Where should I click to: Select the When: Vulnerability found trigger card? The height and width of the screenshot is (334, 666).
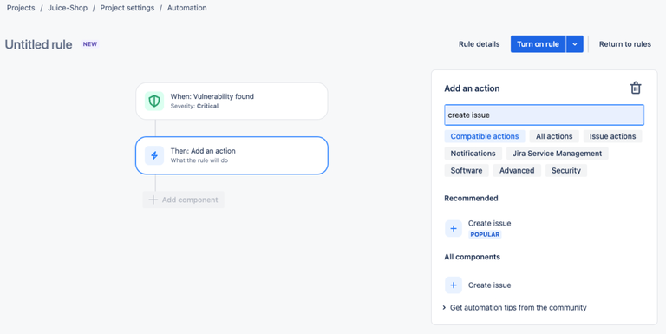pyautogui.click(x=232, y=102)
